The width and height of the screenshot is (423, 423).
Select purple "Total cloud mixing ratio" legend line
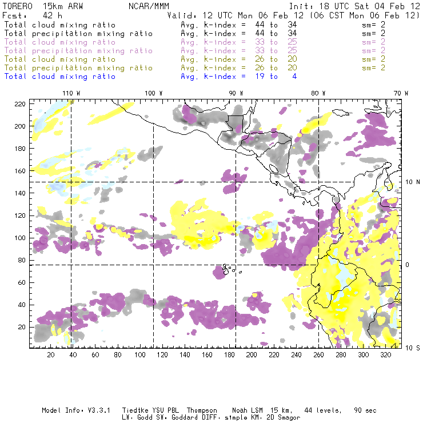point(60,42)
